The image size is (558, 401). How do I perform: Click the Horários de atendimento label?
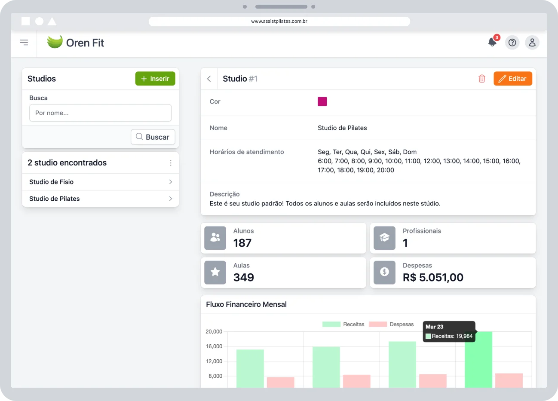pyautogui.click(x=247, y=152)
